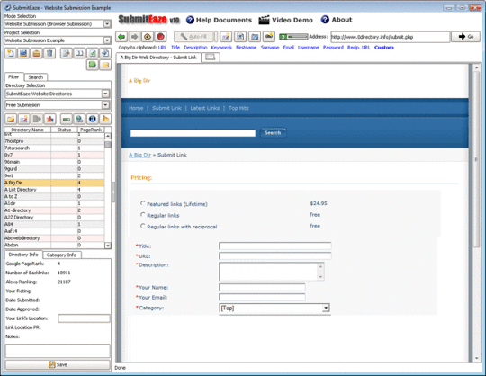
Task: Click the directory list scrollbar thumb
Action: 108,145
